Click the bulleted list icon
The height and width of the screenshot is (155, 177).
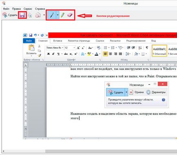click(x=105, y=47)
